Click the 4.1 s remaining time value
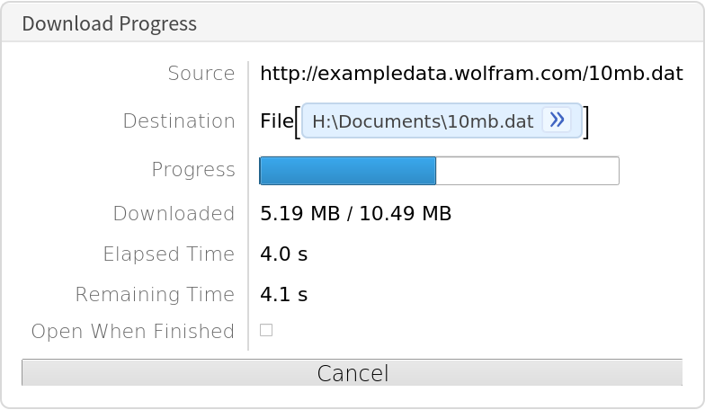The height and width of the screenshot is (410, 705). tap(283, 295)
